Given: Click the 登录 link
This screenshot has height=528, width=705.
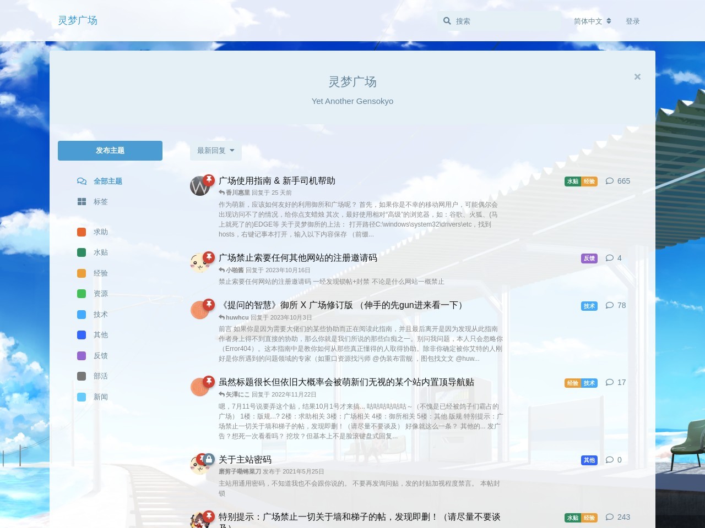Looking at the screenshot, I should click(x=633, y=21).
